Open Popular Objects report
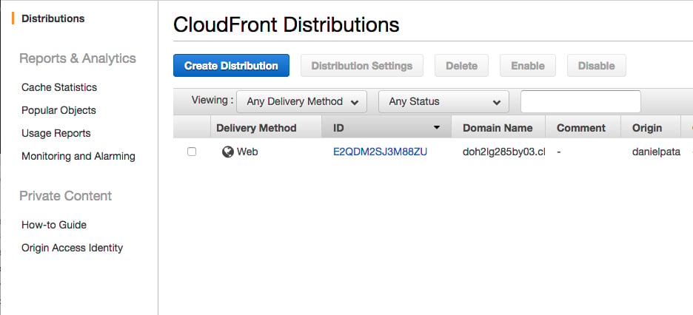693x315 pixels. point(58,110)
